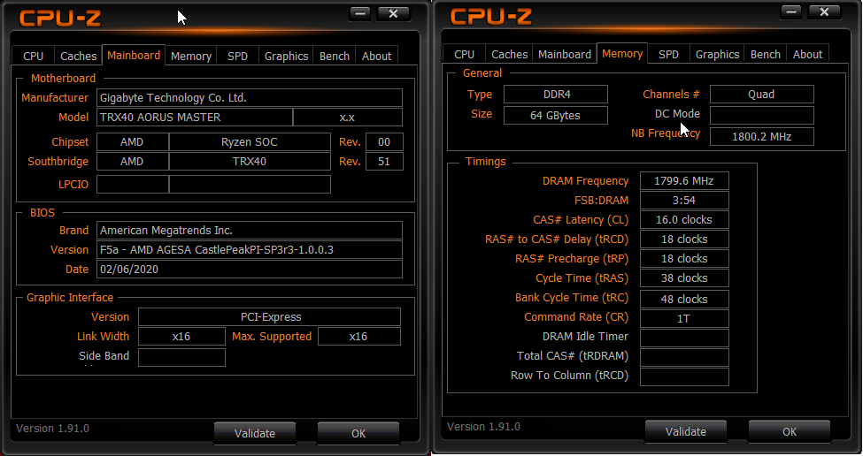Open the CPU tab in the right window
This screenshot has height=456, width=863.
coord(465,55)
